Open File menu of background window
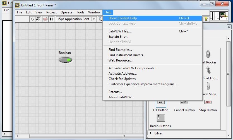Screen dimensions: 233x140 coord(7,10)
